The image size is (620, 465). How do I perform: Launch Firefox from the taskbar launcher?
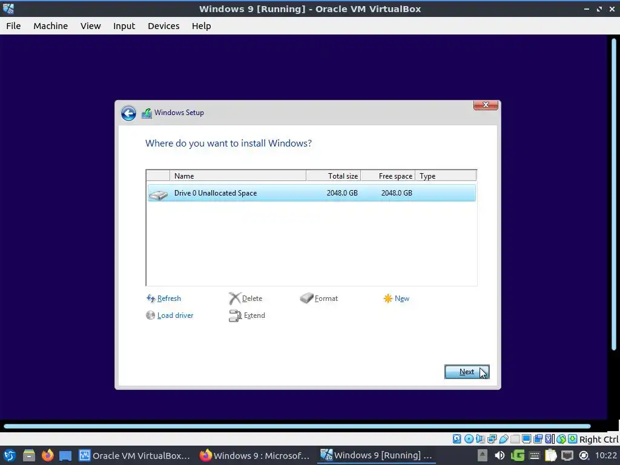[x=47, y=455]
